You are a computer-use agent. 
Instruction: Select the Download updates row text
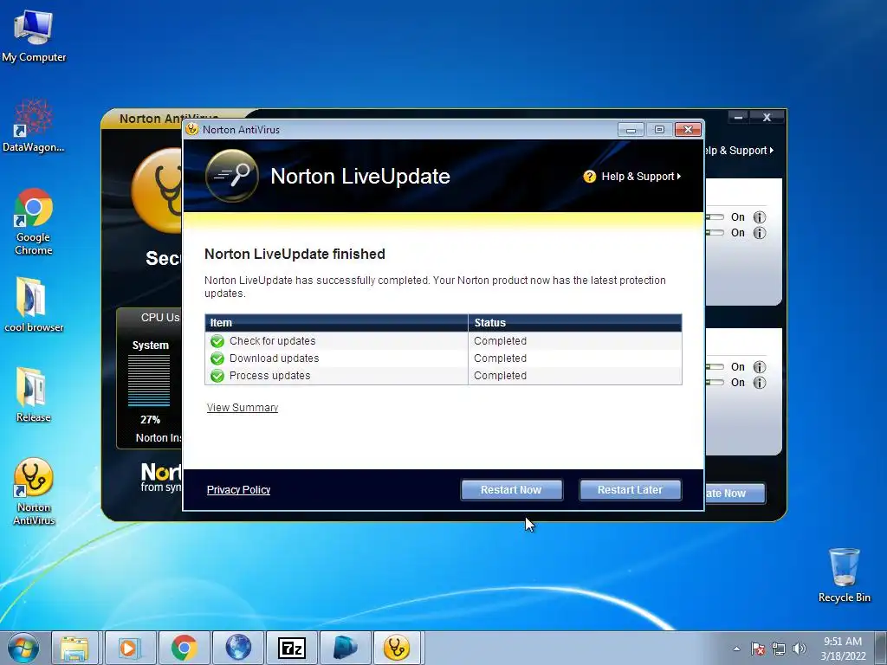tap(274, 358)
